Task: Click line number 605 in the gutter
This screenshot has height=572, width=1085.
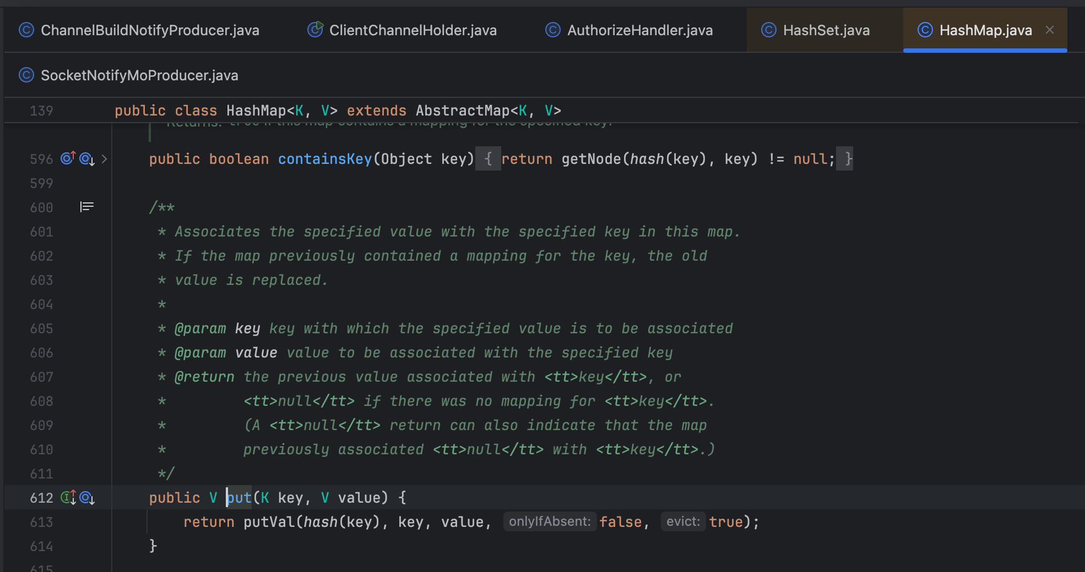Action: pos(42,328)
